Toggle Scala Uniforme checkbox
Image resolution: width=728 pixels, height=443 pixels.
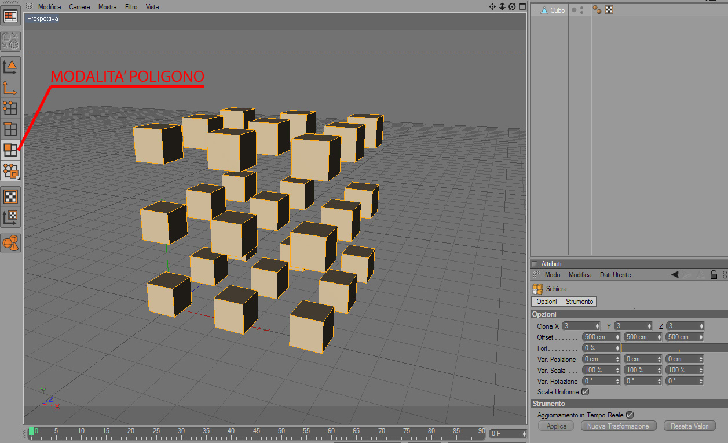[585, 392]
